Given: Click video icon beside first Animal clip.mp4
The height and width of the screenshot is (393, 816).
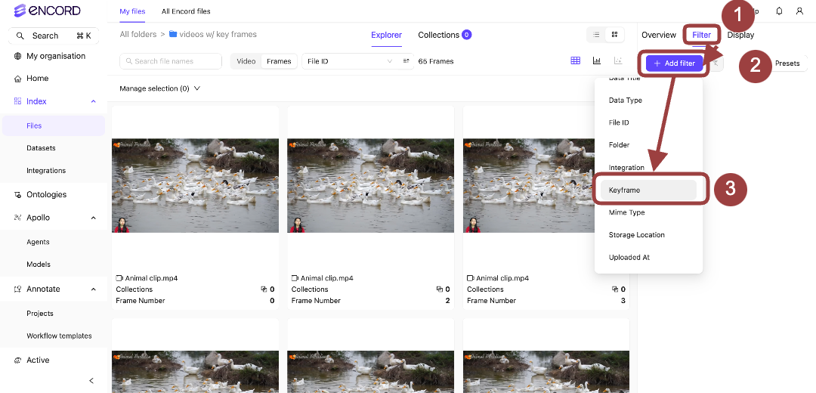Looking at the screenshot, I should (x=119, y=278).
